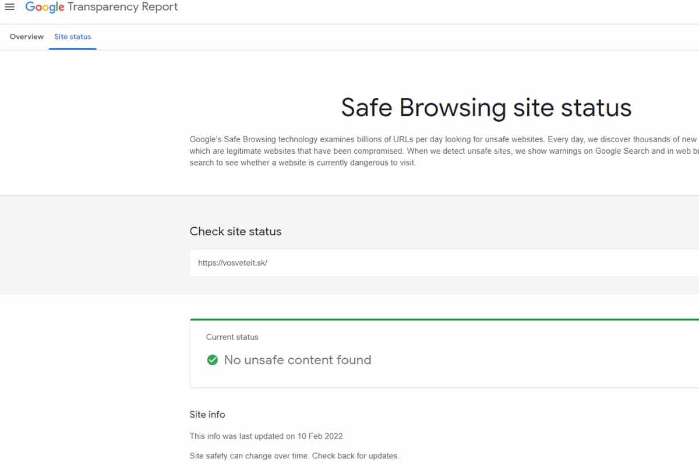Click the Safe Browsing description paragraph

click(444, 151)
